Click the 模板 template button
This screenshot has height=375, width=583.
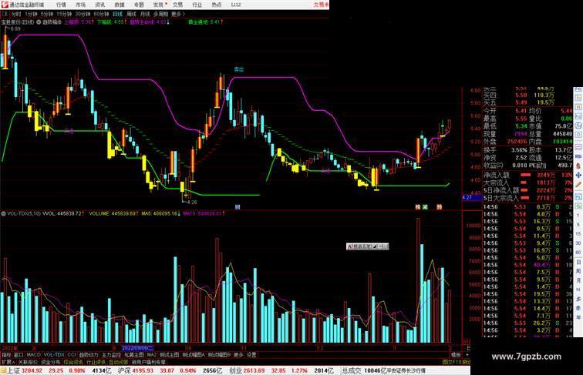[456, 355]
